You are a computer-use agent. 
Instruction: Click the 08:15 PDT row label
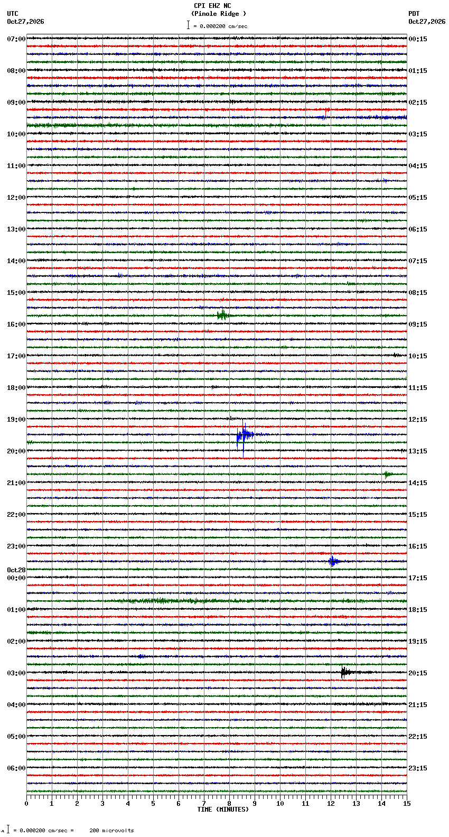[418, 293]
